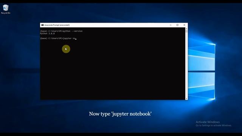
Task: Click the 'Anaconda Prompt (anaconda3)' title text
Action: [x=57, y=25]
